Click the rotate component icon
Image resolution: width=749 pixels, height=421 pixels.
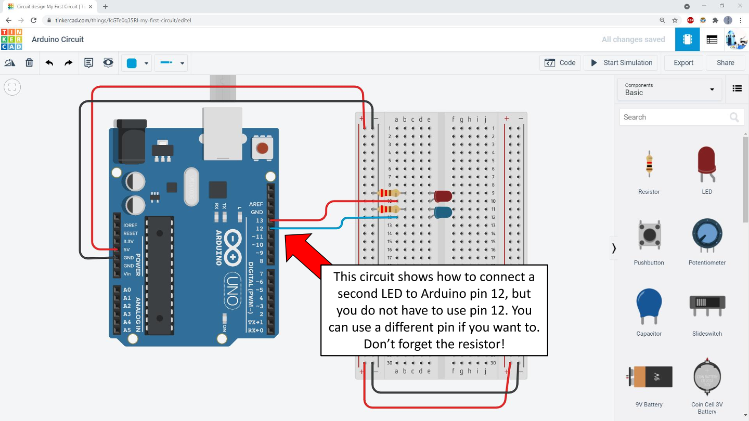(10, 63)
